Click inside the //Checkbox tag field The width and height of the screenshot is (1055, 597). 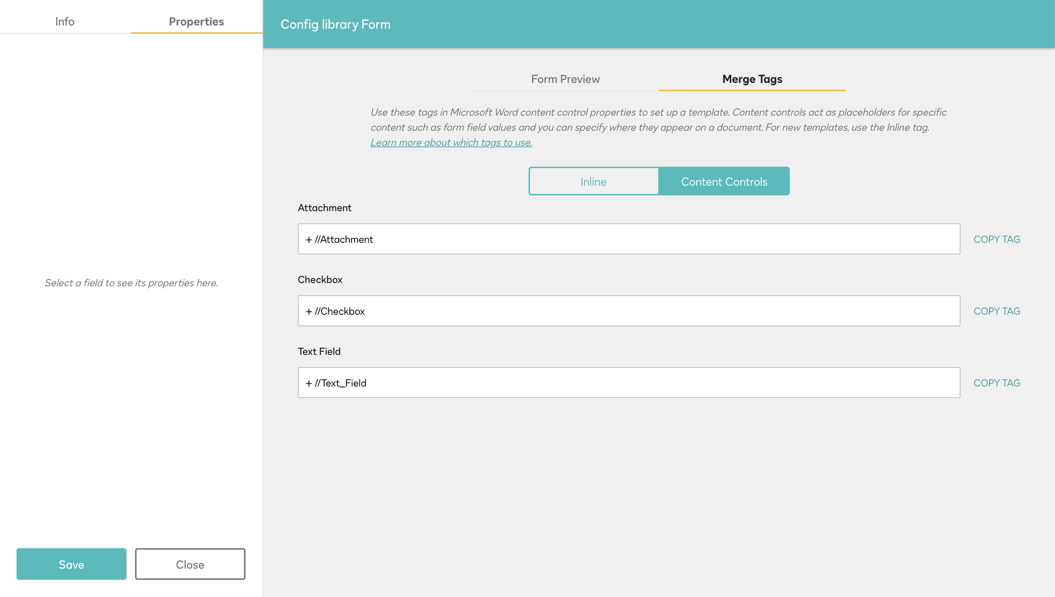591,311
